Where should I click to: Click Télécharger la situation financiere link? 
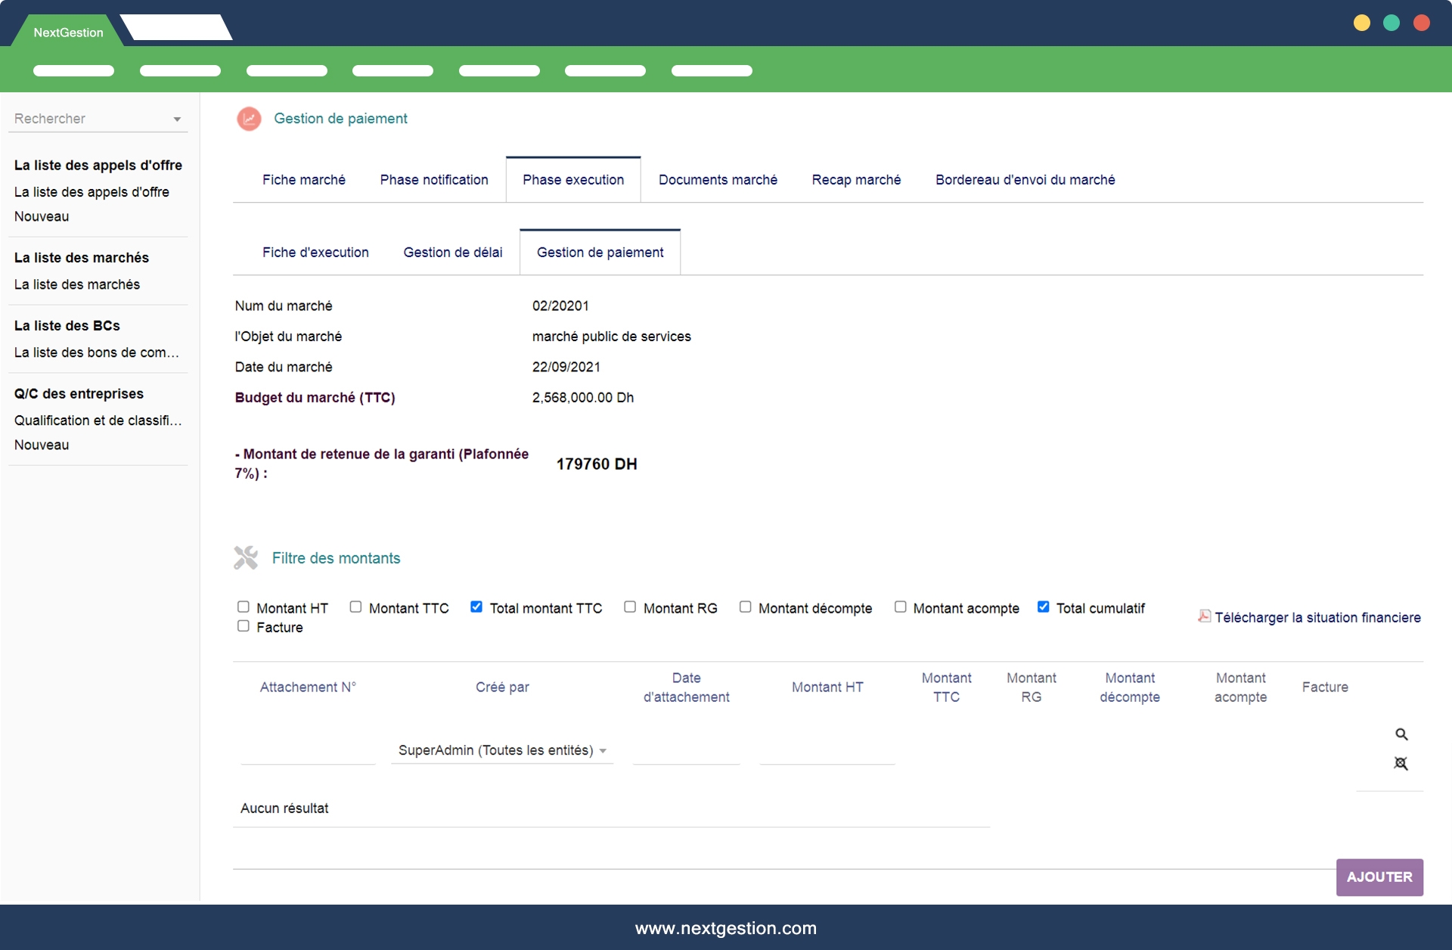tap(1317, 618)
